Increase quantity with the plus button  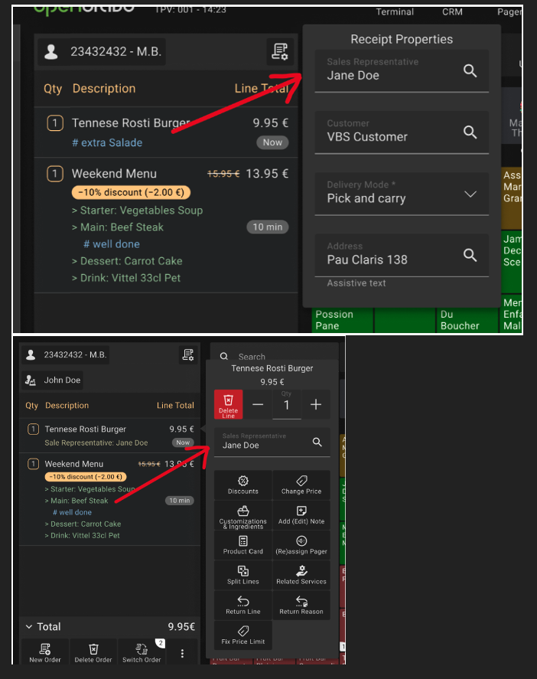point(316,405)
